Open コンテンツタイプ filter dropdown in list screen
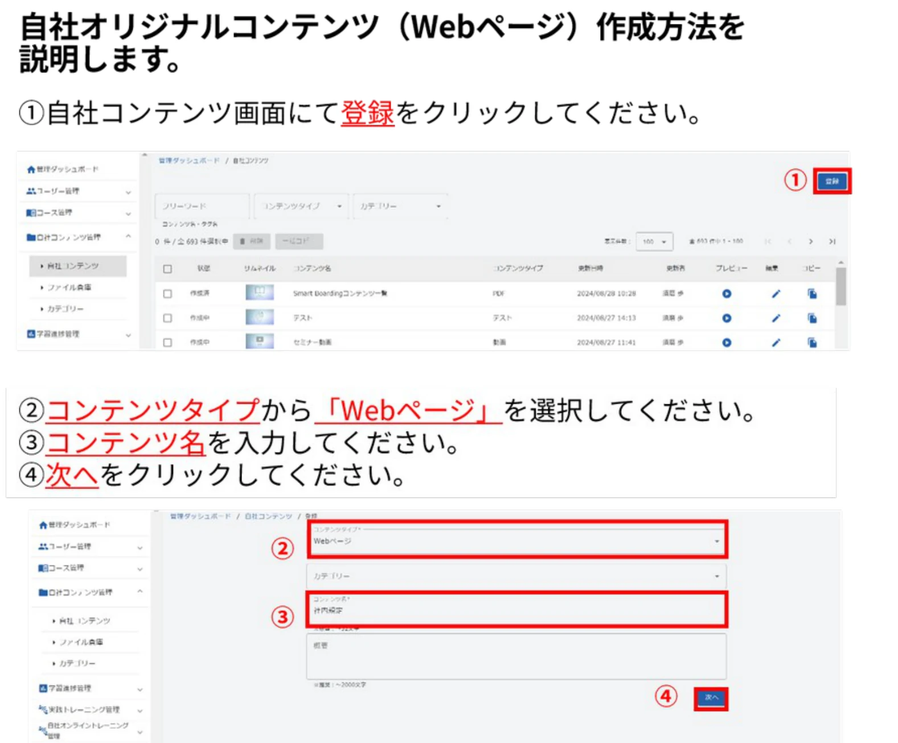The height and width of the screenshot is (743, 898). [x=301, y=206]
